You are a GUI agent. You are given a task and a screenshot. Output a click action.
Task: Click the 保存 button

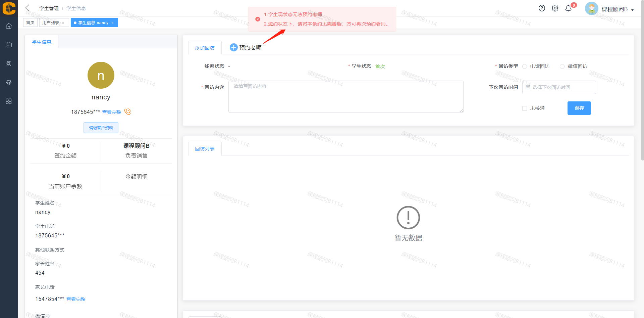pyautogui.click(x=579, y=108)
